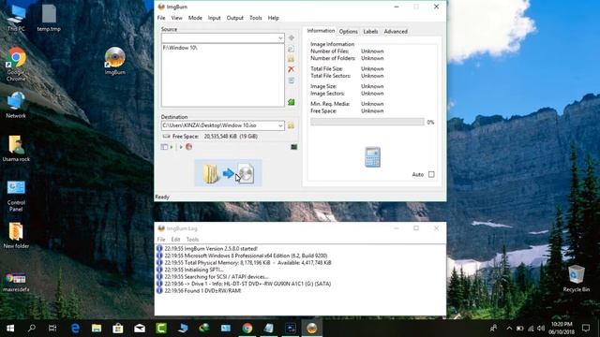Select the Google Chrome desktop shortcut
600x337 pixels.
pos(16,65)
